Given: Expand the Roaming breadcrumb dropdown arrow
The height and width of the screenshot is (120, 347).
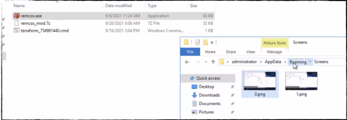Looking at the screenshot, I should click(x=310, y=62).
